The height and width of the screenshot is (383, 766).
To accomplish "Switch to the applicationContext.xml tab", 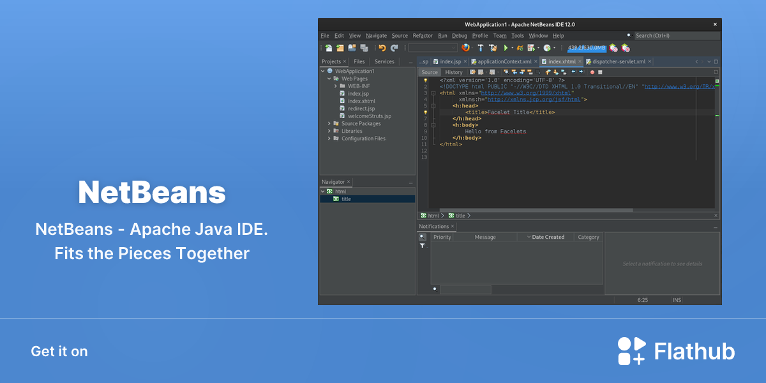I will (x=505, y=62).
